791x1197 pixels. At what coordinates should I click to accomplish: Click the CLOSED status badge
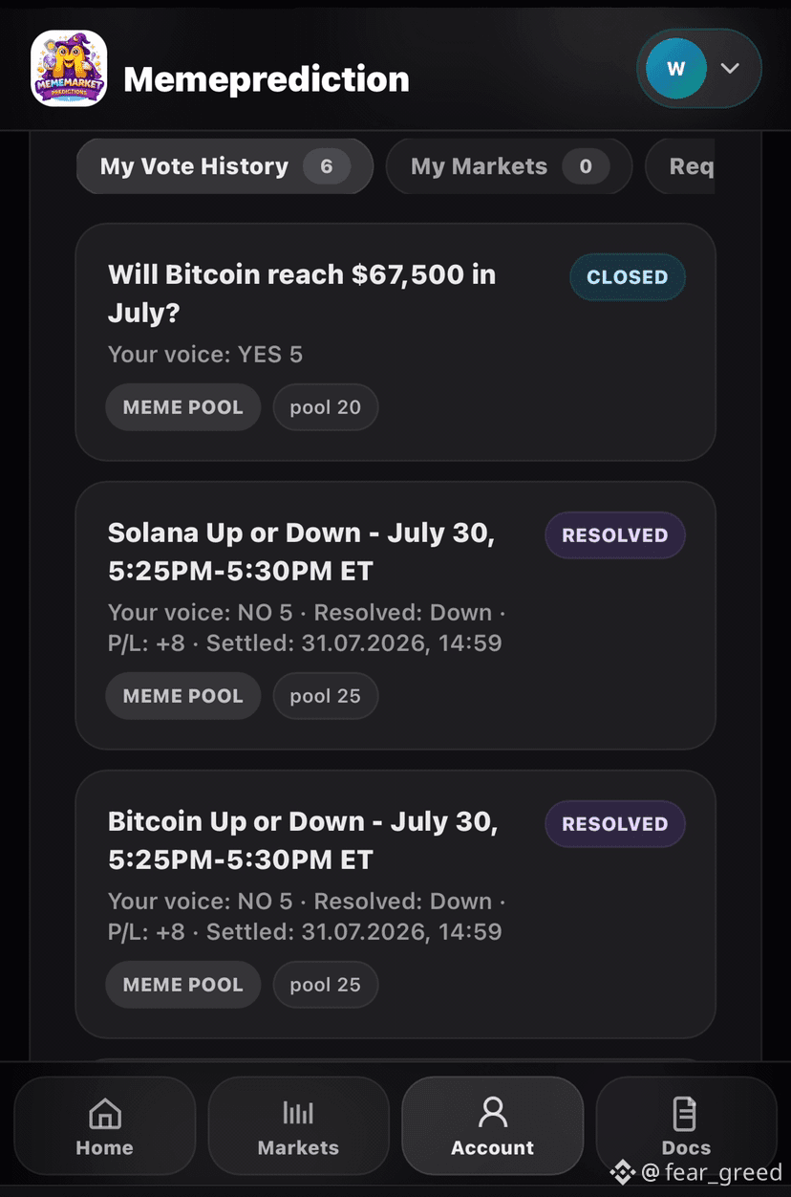(628, 277)
